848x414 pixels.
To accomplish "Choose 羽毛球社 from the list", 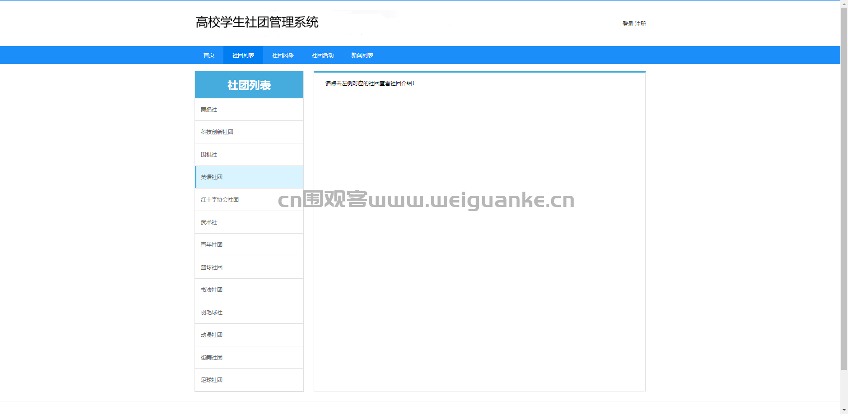I will [249, 313].
